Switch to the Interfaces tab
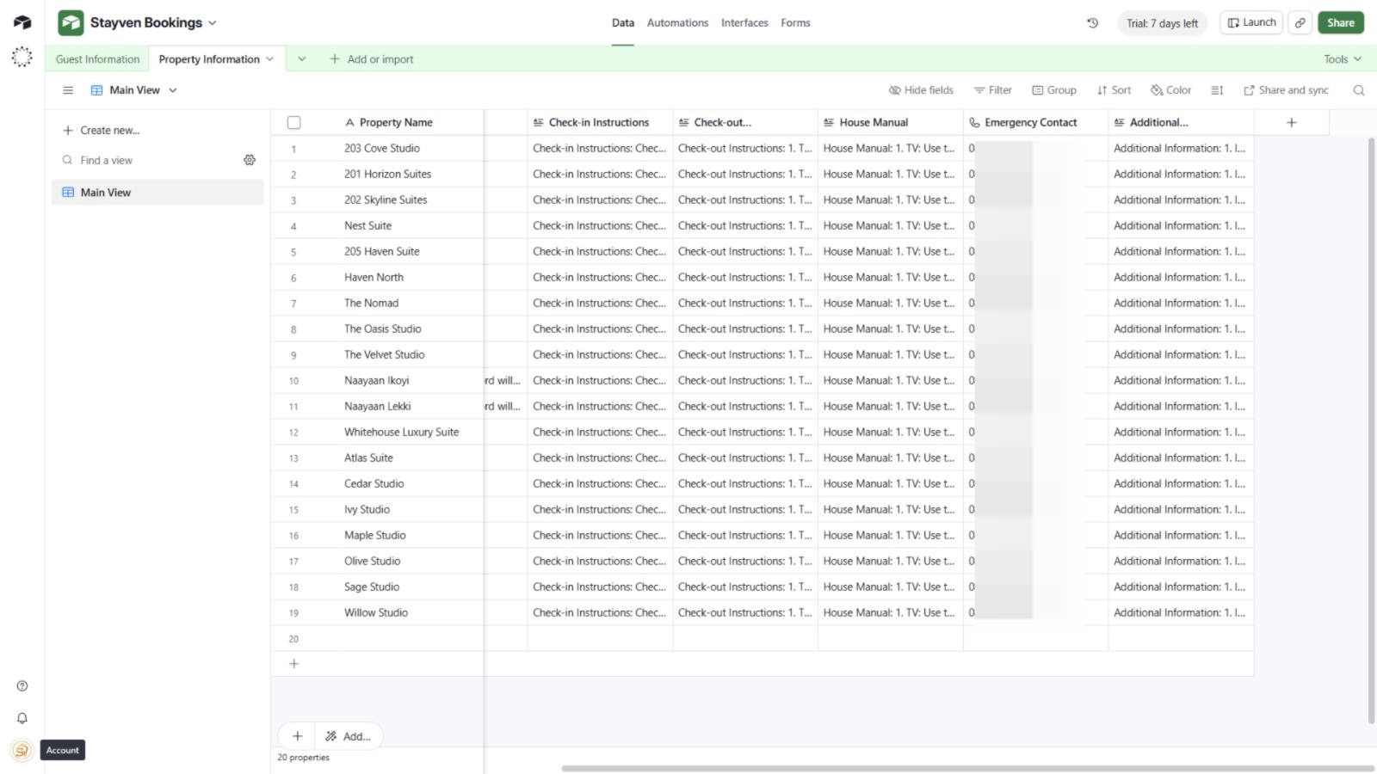The width and height of the screenshot is (1377, 774). (744, 23)
